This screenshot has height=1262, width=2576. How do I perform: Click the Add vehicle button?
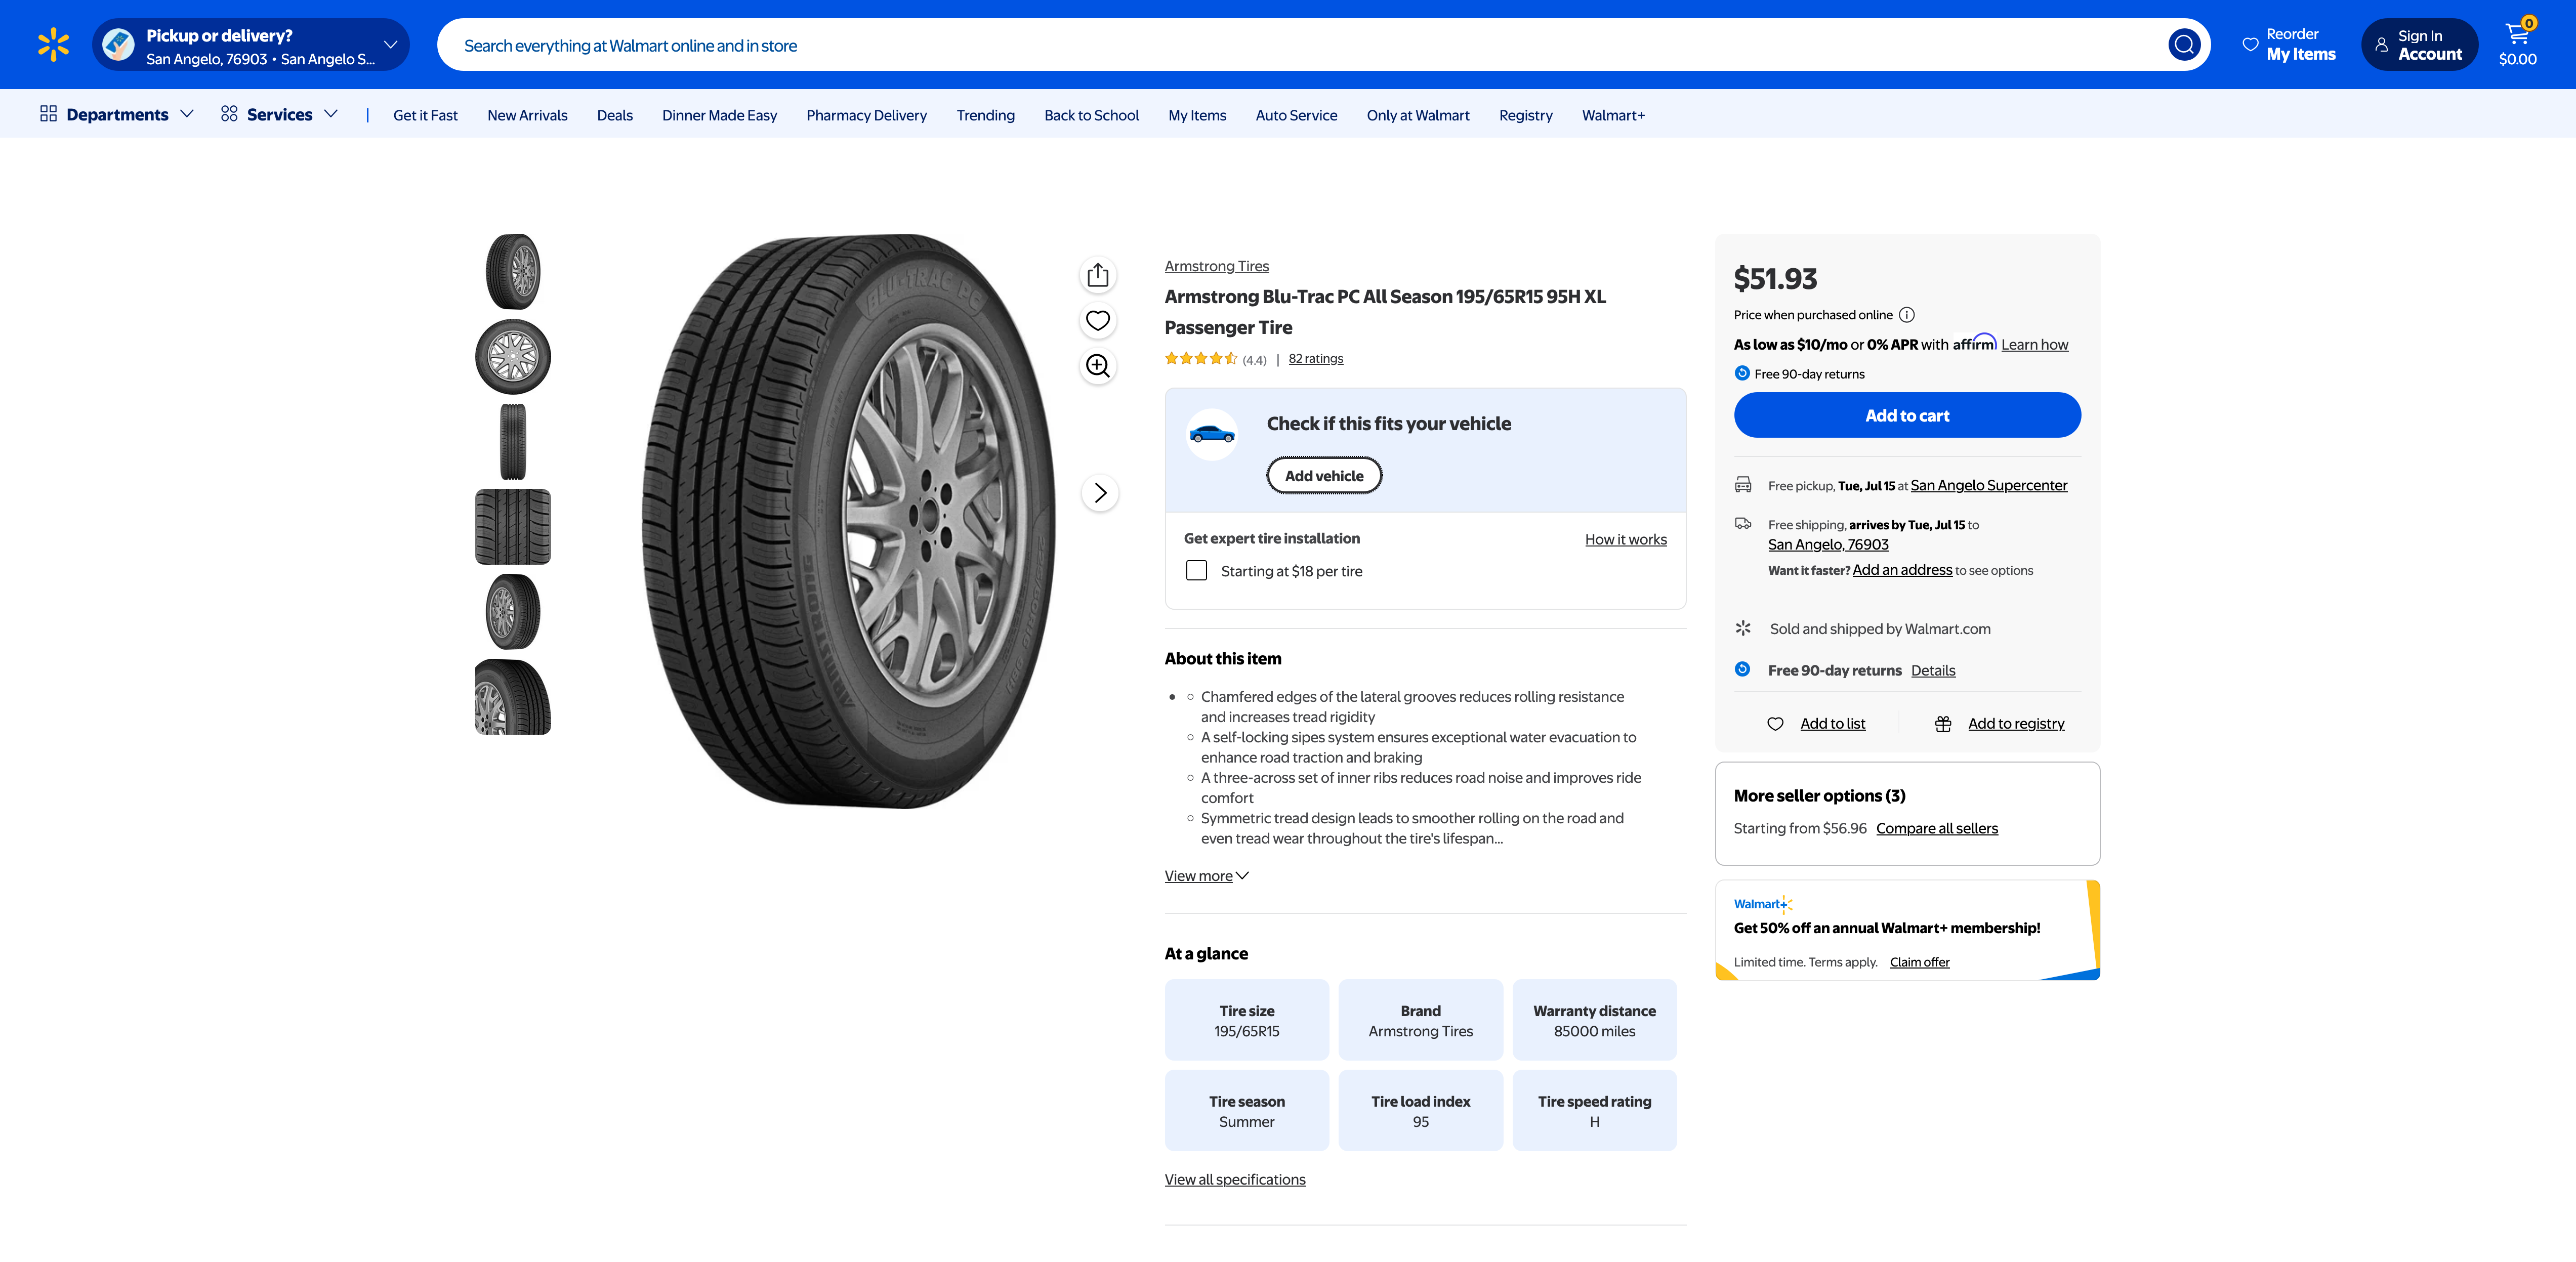pos(1323,476)
